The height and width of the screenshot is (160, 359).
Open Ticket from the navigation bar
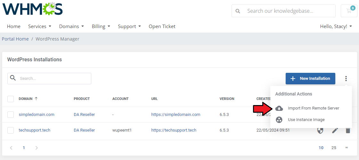click(162, 27)
